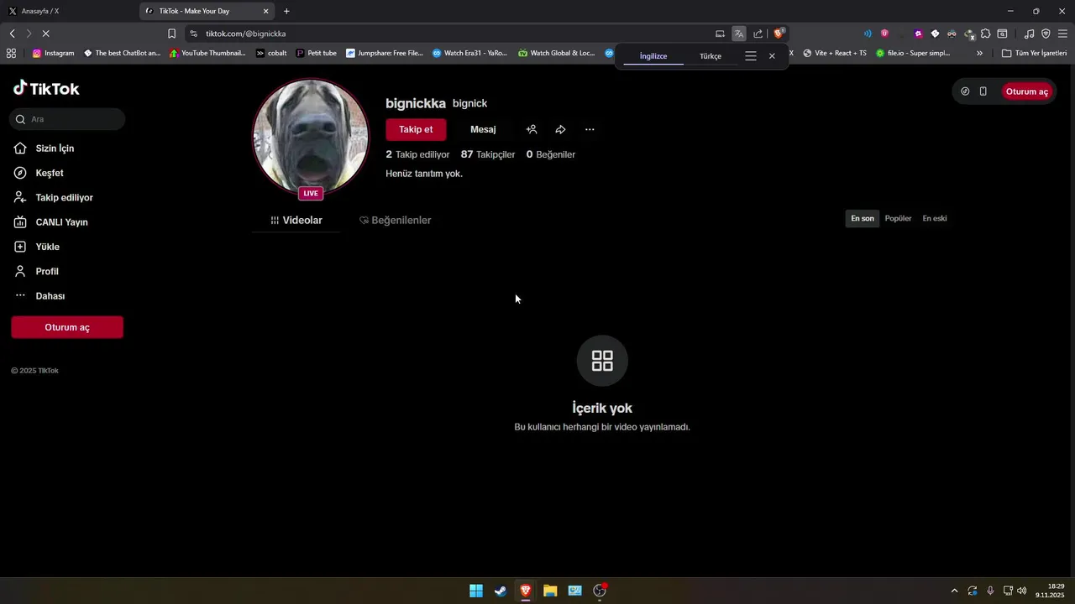Viewport: 1075px width, 604px height.
Task: Close the translate popup
Action: [772, 56]
